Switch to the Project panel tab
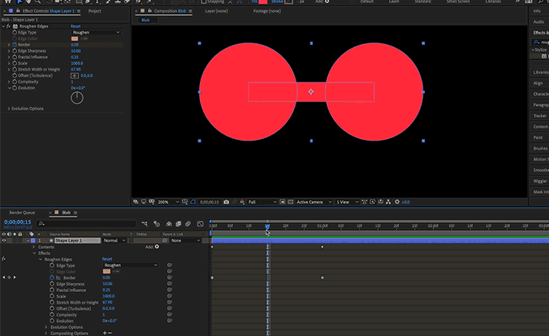This screenshot has height=336, width=549. pyautogui.click(x=95, y=12)
